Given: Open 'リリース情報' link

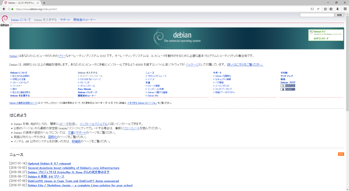Looking at the screenshot, I should tap(154, 86).
